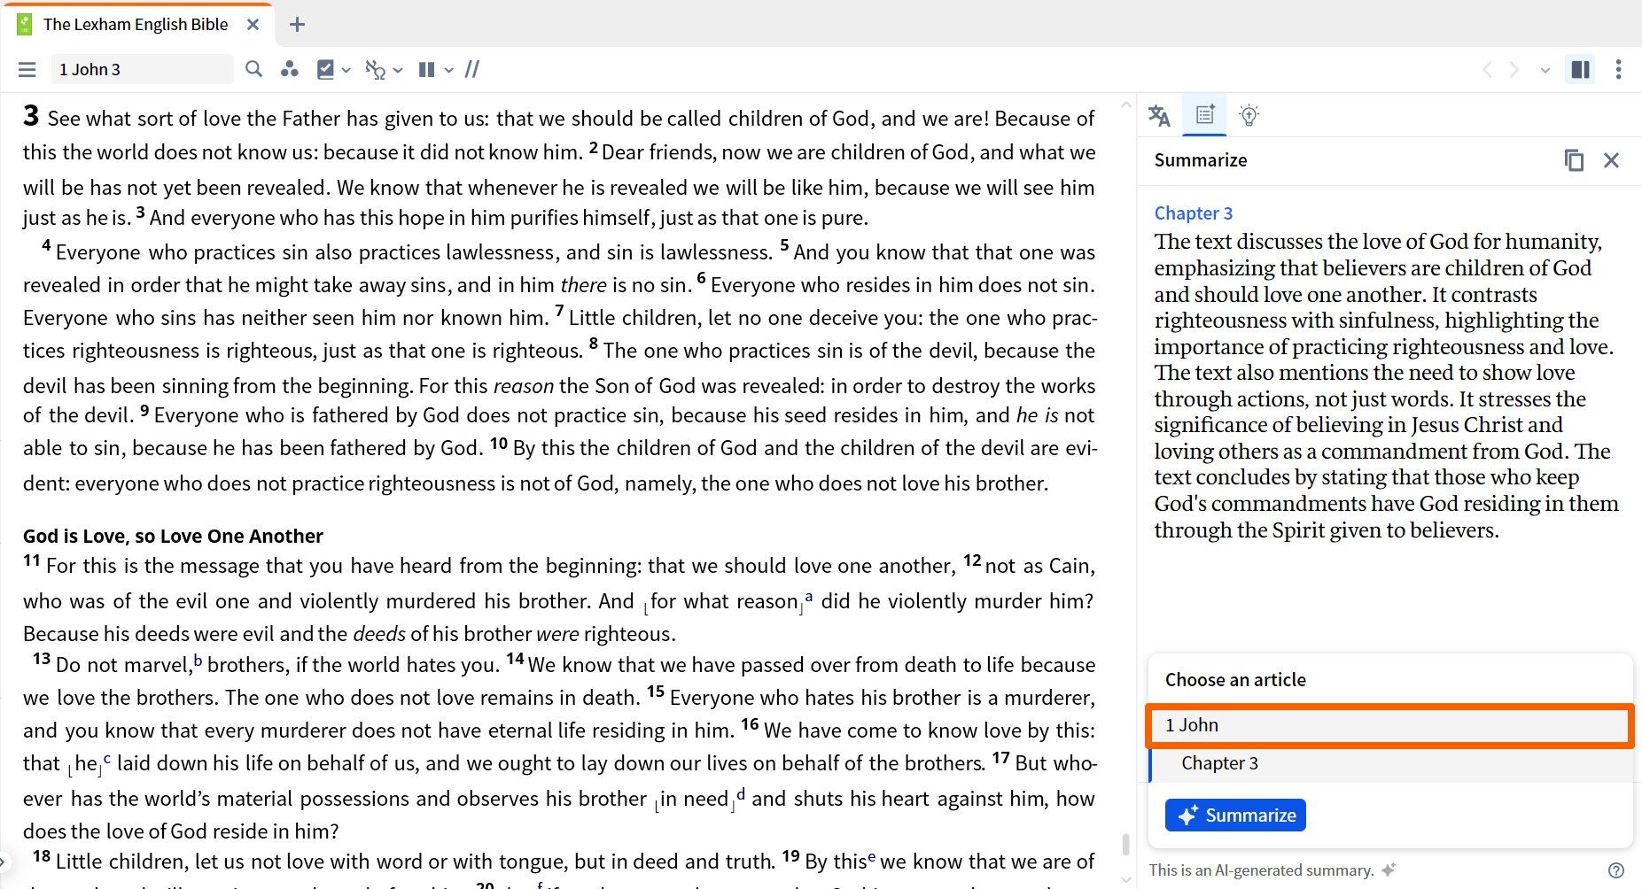Viewport: 1642px width, 889px height.
Task: Click the blue Summarize button
Action: [1235, 815]
